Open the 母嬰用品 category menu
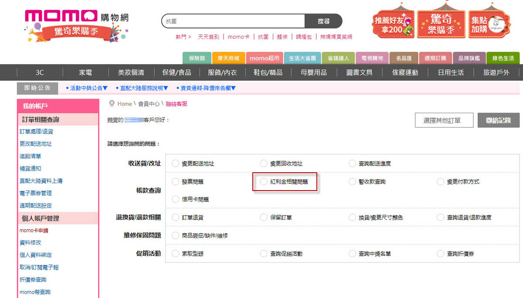523x298 pixels. coord(313,73)
